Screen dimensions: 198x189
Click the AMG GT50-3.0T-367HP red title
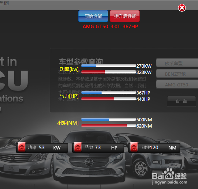pyautogui.click(x=110, y=26)
